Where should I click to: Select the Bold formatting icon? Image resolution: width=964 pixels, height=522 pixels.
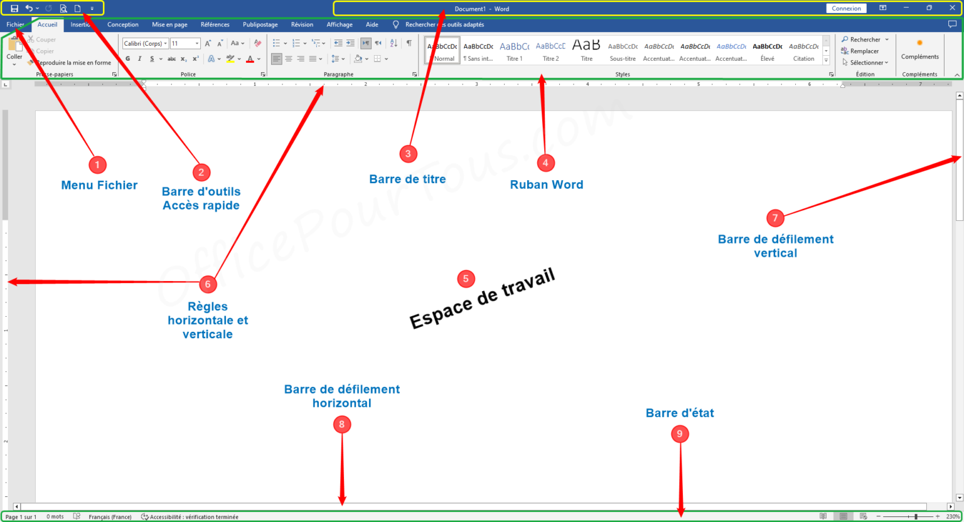(127, 59)
